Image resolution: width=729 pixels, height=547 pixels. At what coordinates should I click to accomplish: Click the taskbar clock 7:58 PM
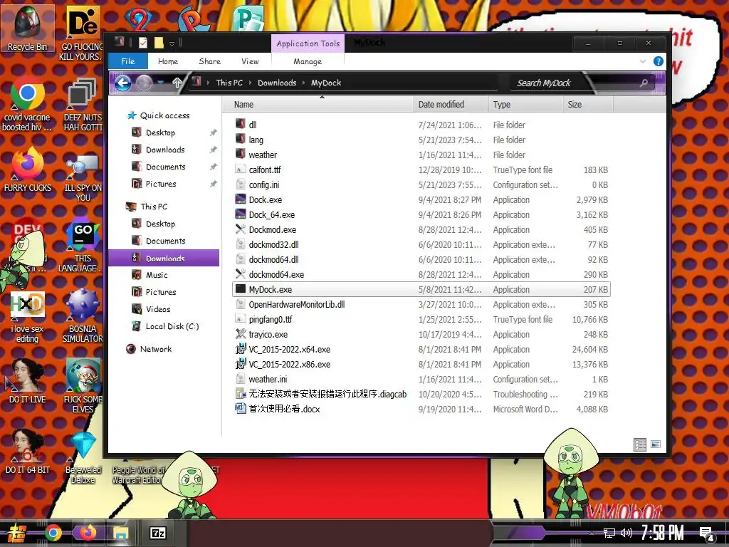click(662, 533)
